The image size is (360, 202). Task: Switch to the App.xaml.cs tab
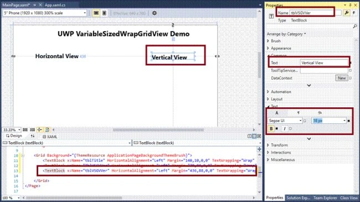click(55, 5)
